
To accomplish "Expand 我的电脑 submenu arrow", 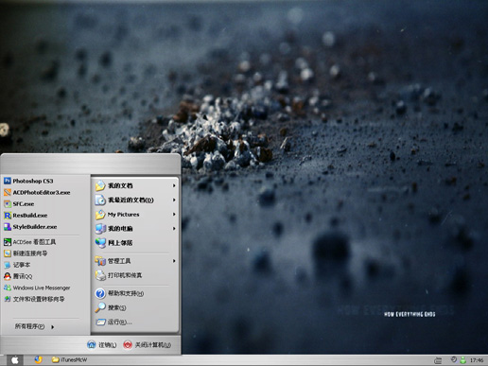I will point(174,229).
